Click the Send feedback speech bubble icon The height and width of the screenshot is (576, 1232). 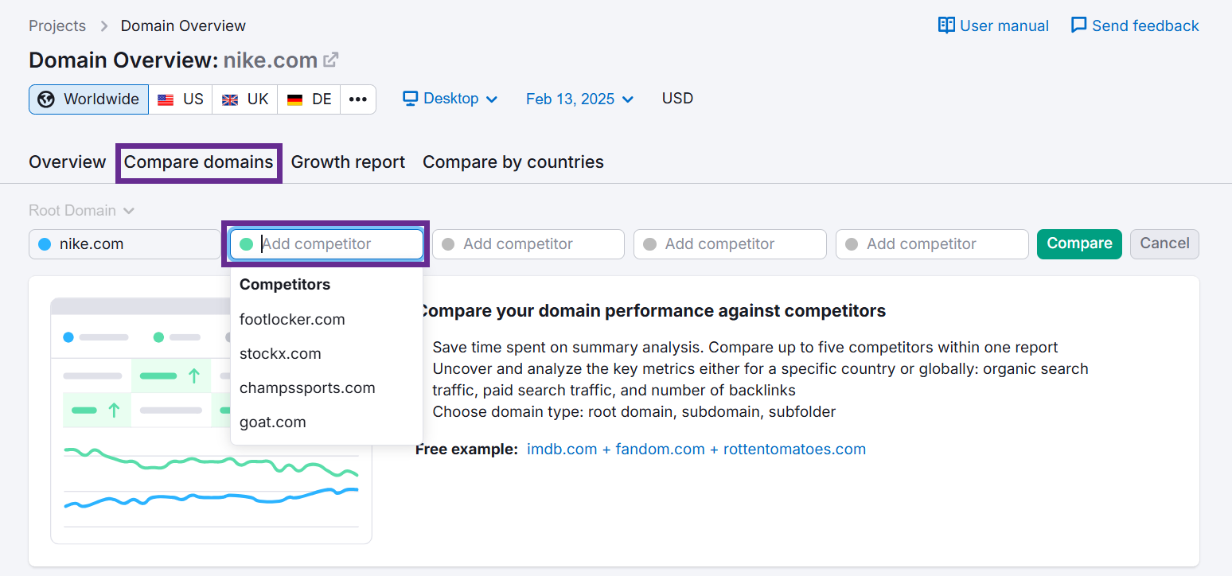[x=1079, y=25]
